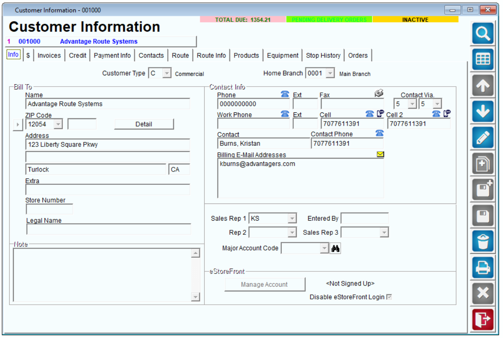Click binoculars icon beside Major Account Code
503x338 pixels.
tap(335, 249)
